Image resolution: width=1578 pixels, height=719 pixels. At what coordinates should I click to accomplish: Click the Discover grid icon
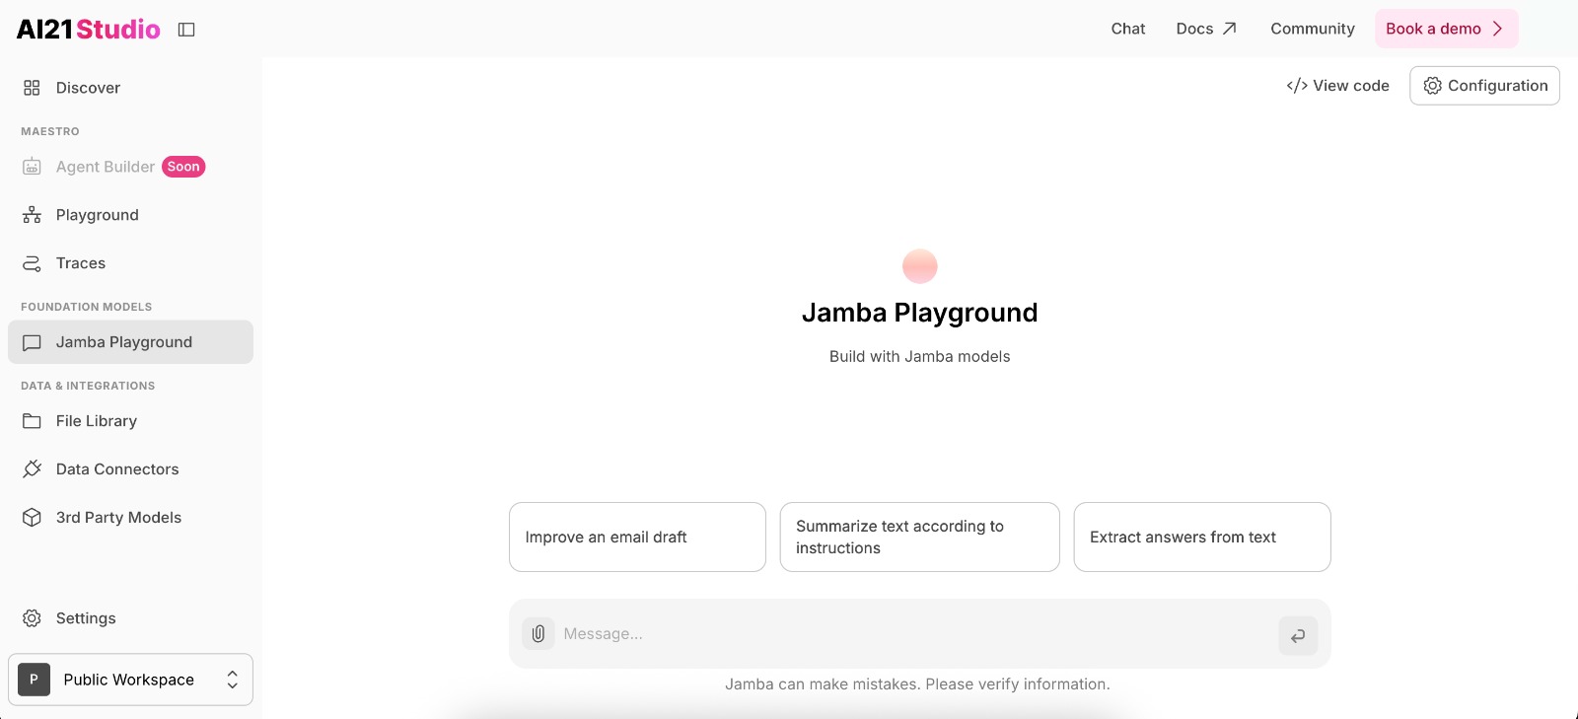[x=32, y=88]
